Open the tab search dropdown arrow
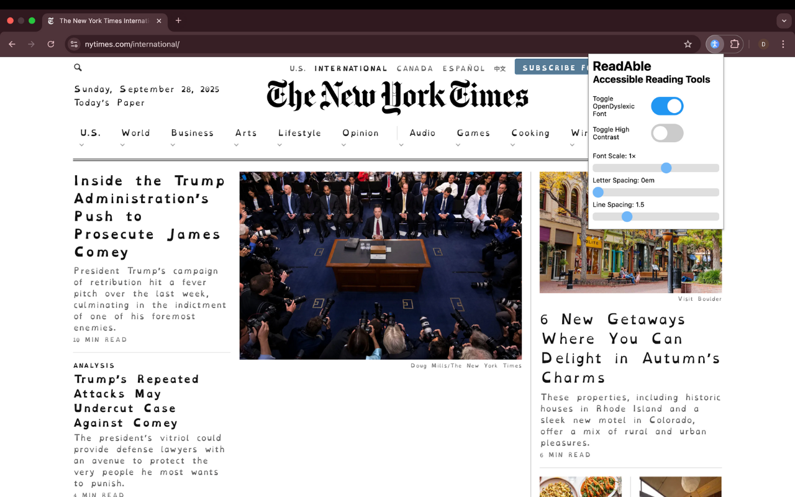The height and width of the screenshot is (497, 795). point(784,21)
